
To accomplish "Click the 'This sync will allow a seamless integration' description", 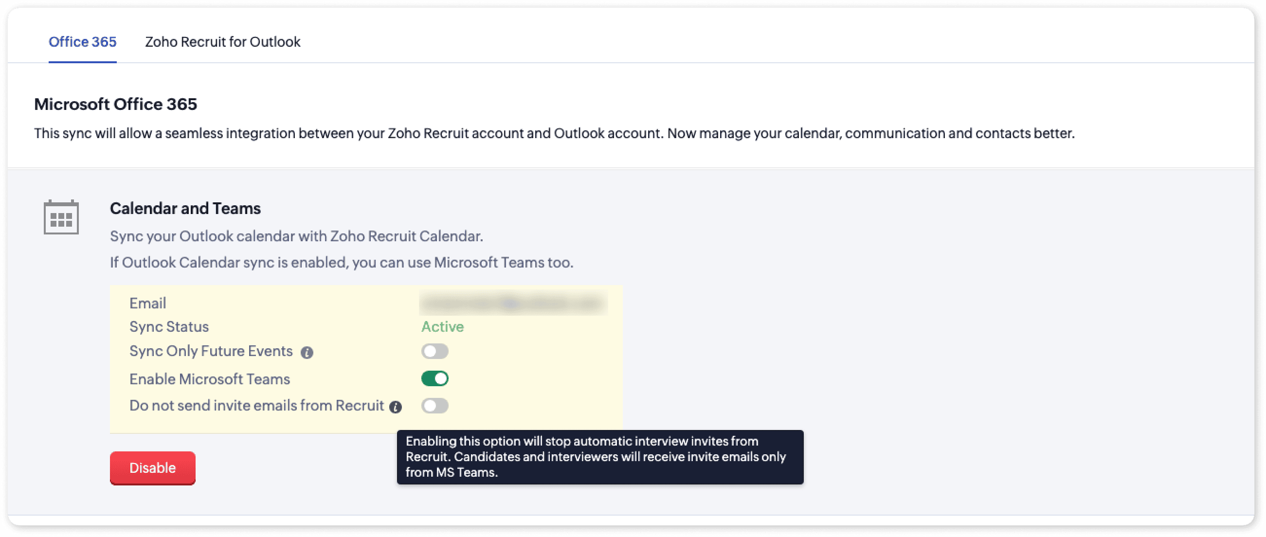I will click(x=554, y=133).
